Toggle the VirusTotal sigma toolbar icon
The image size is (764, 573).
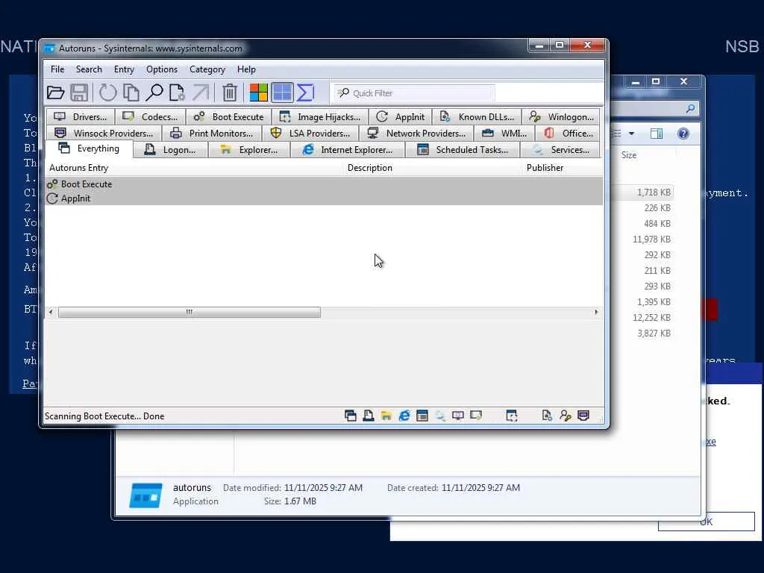click(x=305, y=93)
